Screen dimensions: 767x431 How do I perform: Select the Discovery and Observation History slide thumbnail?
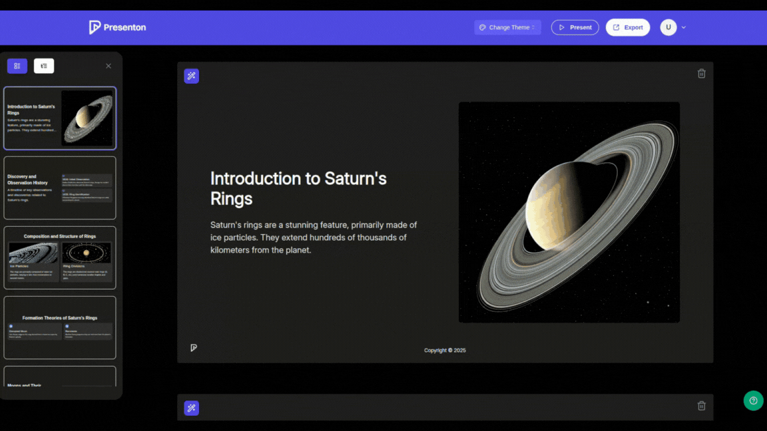tap(59, 188)
